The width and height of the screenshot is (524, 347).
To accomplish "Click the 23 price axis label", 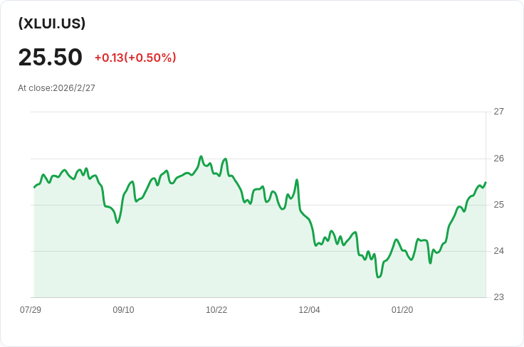I will tap(498, 297).
